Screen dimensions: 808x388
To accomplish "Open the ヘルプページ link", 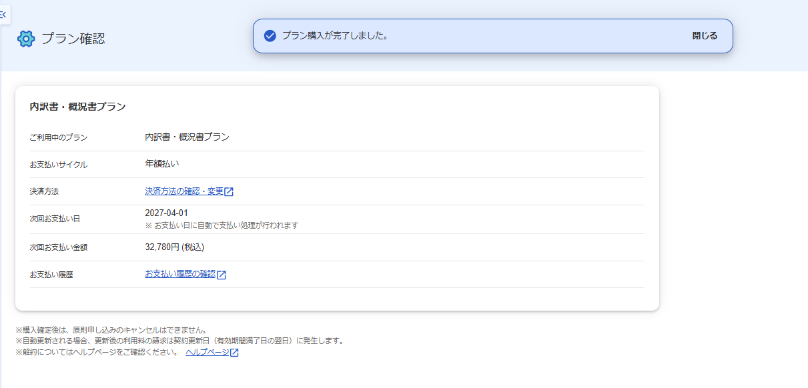I will coord(207,353).
